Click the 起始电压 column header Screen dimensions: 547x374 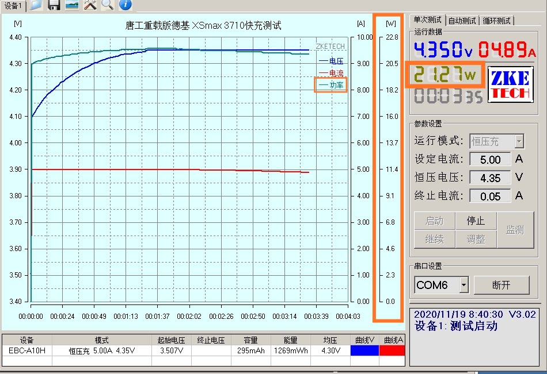(x=171, y=340)
